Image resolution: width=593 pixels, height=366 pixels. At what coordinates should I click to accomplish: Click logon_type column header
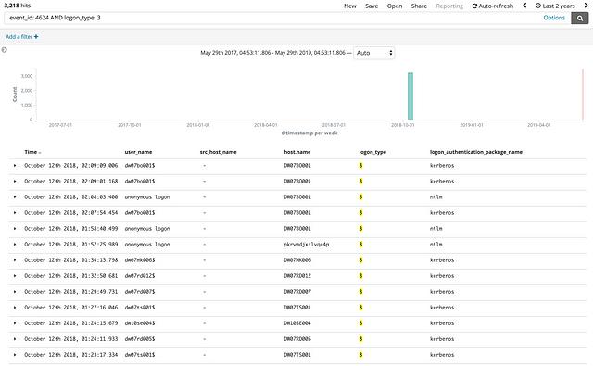[x=372, y=152]
